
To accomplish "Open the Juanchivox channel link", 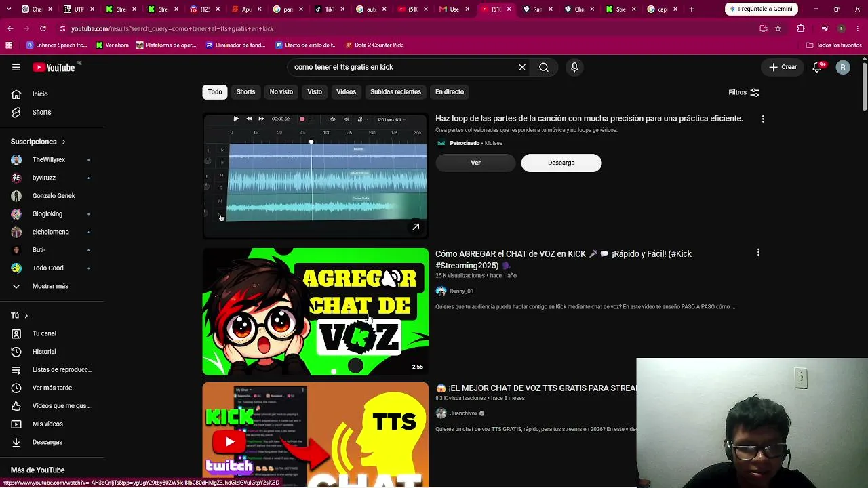I will [x=464, y=413].
